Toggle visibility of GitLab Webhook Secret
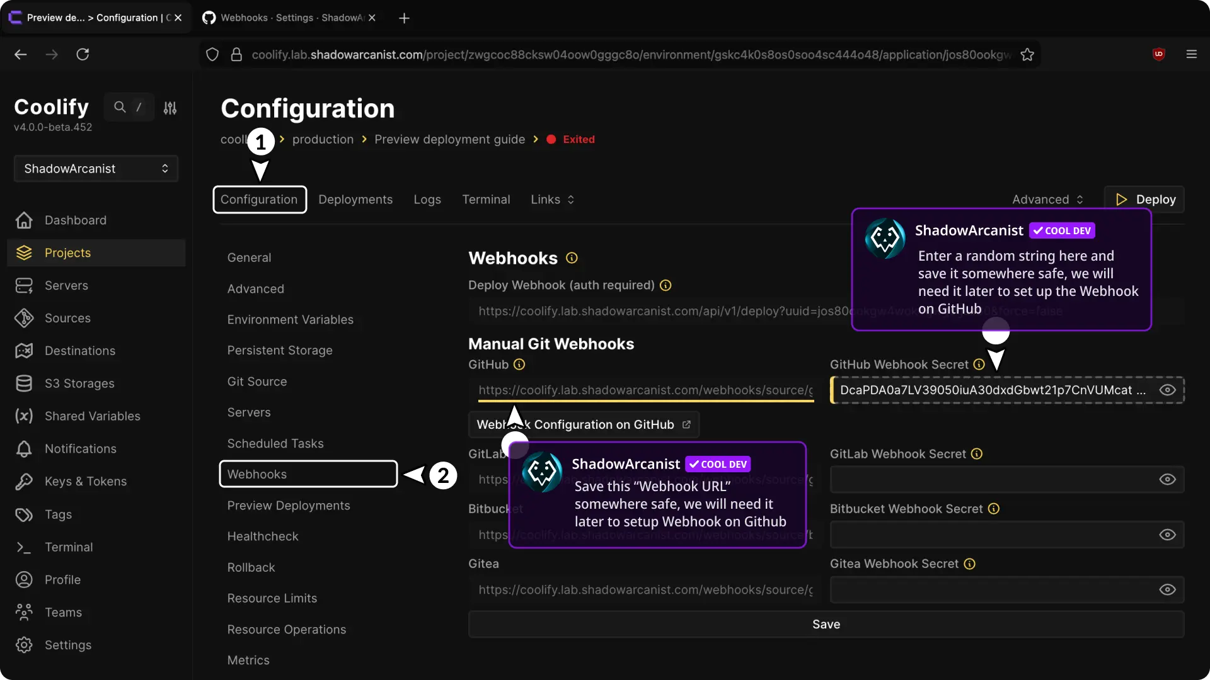1210x680 pixels. pyautogui.click(x=1167, y=480)
